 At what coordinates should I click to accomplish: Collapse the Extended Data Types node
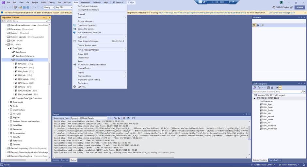(11, 60)
